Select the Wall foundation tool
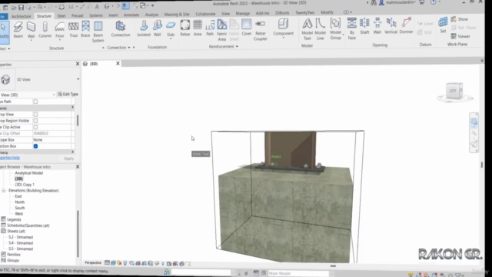 158,29
